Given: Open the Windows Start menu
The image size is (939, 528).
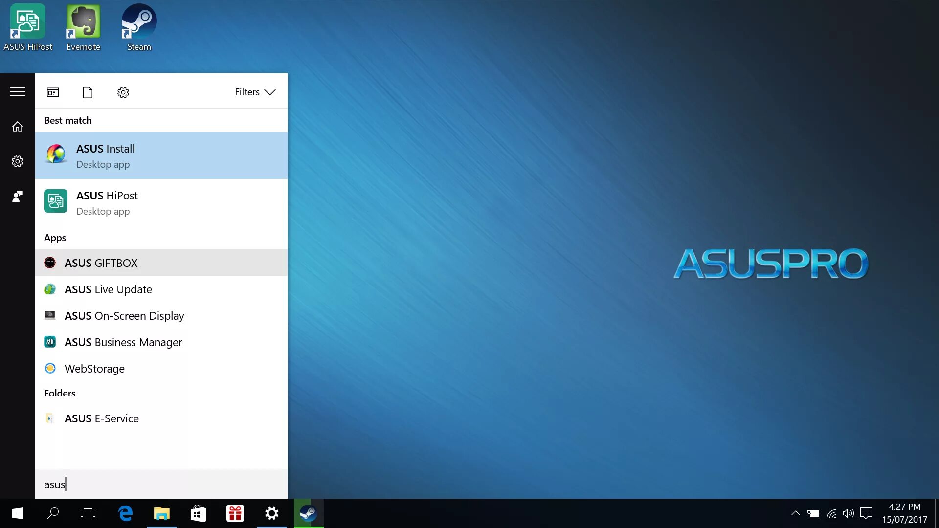Looking at the screenshot, I should click(18, 513).
